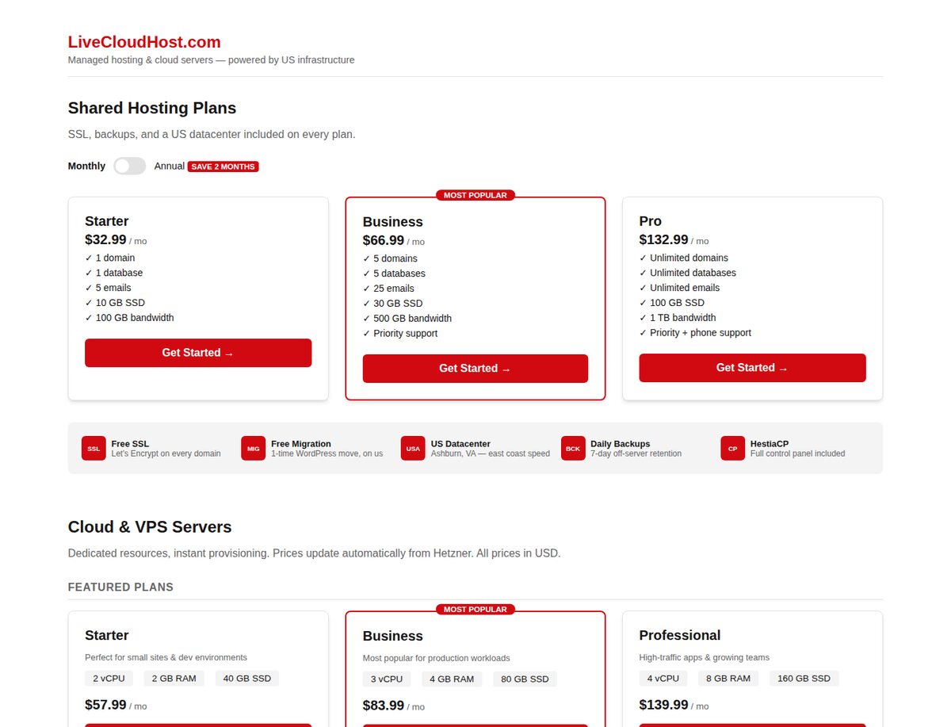Click the MOST POPULAR badge on shared Business
Screen dimensions: 951x727
[x=475, y=195]
